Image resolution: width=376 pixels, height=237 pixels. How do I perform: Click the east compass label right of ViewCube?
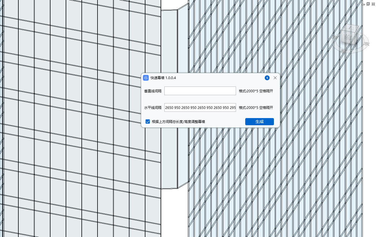click(366, 44)
